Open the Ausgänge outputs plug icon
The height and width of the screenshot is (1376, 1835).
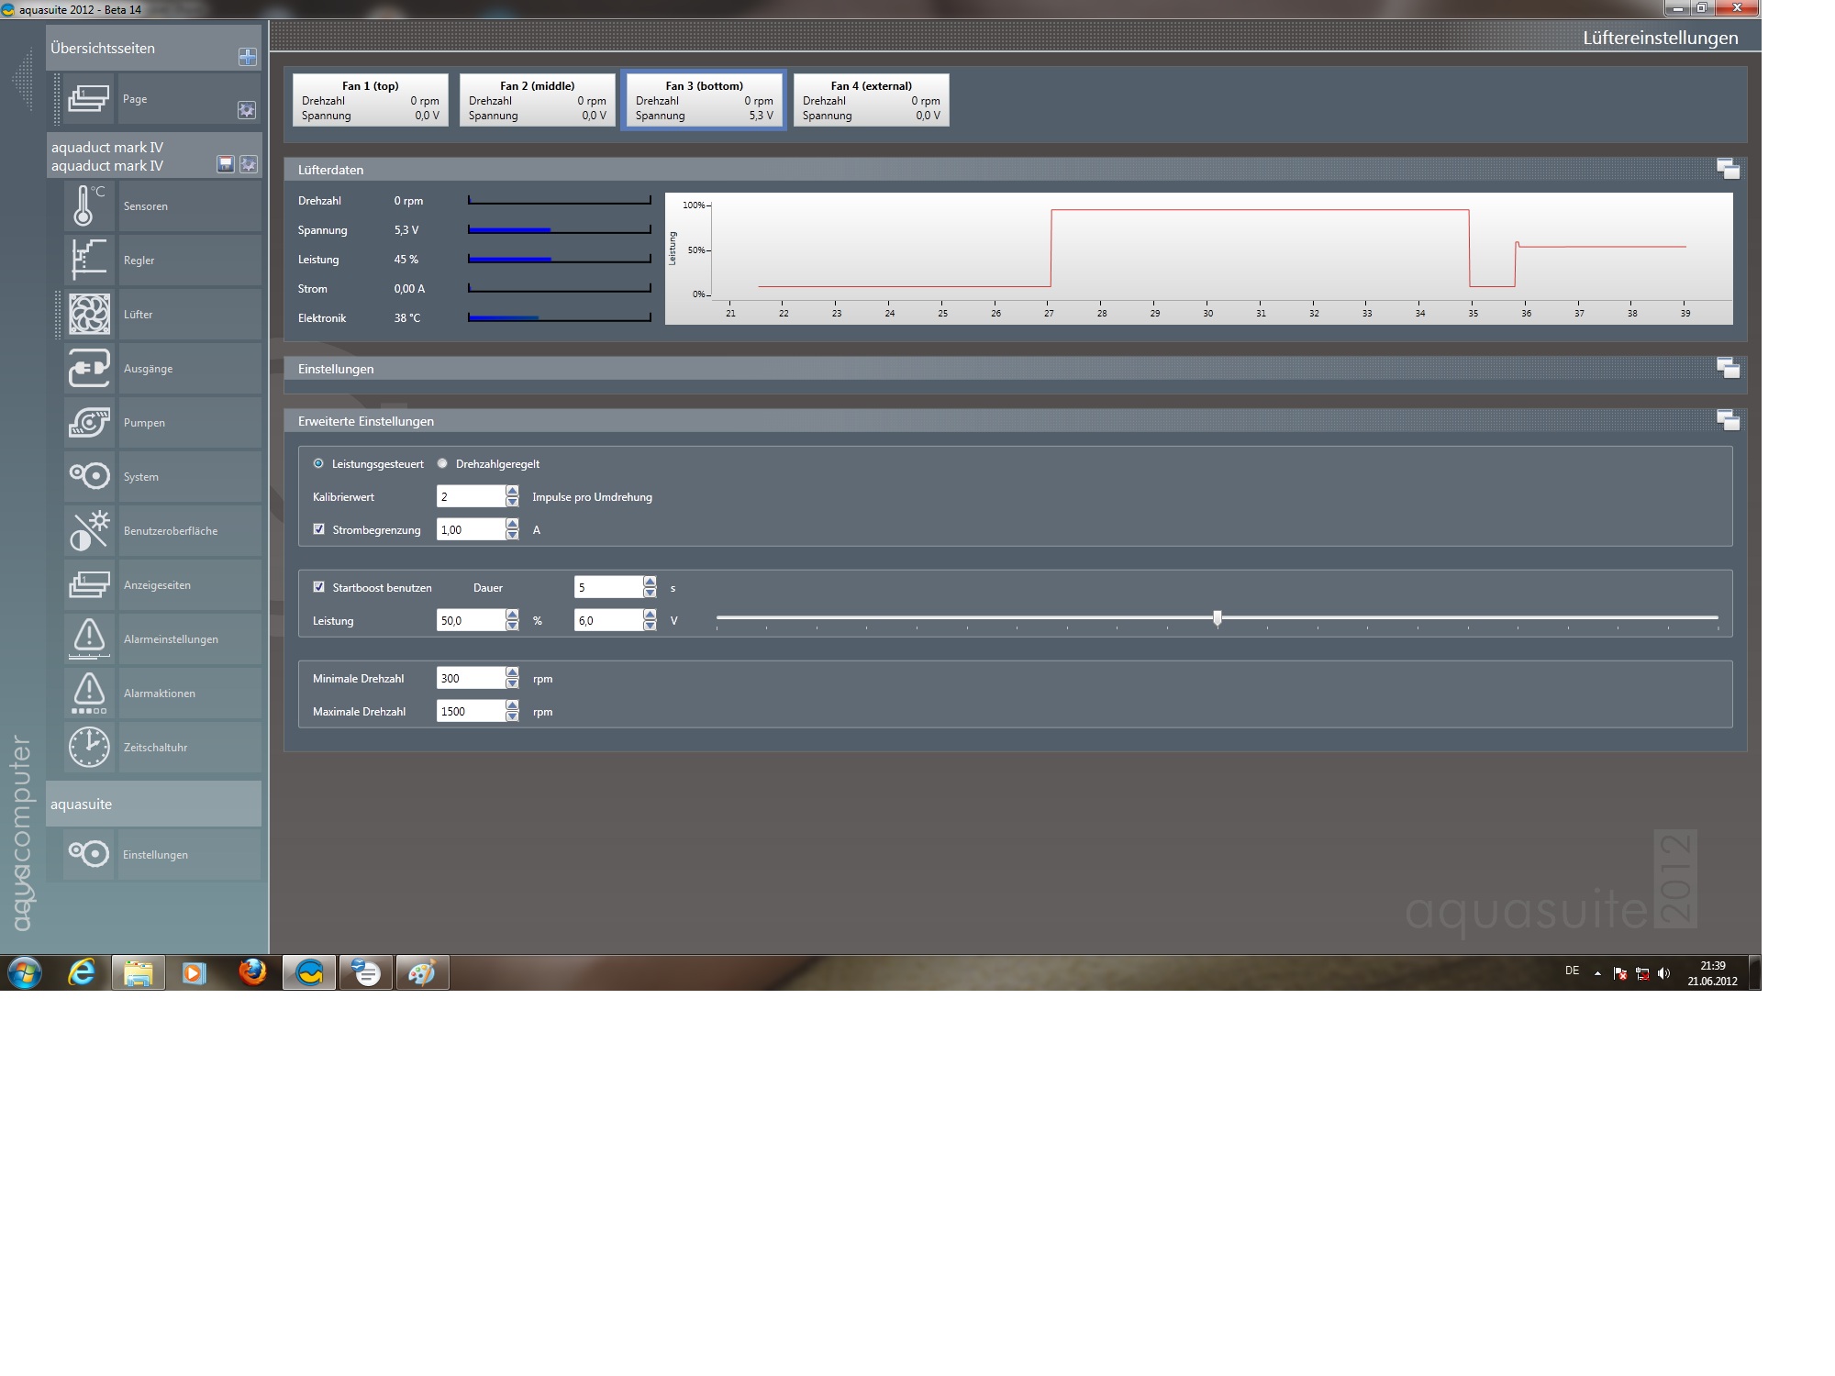[x=89, y=368]
